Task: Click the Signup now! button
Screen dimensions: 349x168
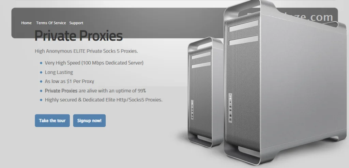Action: click(89, 121)
